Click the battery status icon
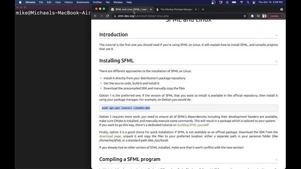 pyautogui.click(x=234, y=2)
